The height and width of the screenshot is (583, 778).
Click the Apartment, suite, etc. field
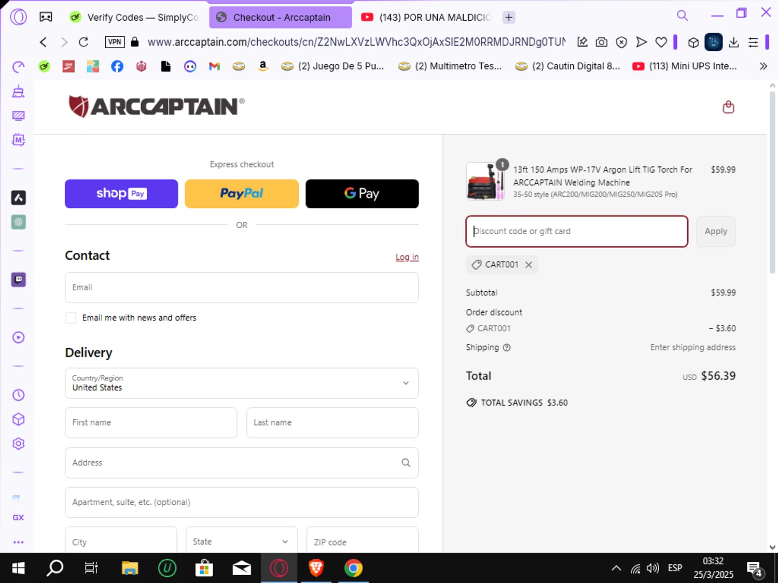[242, 502]
